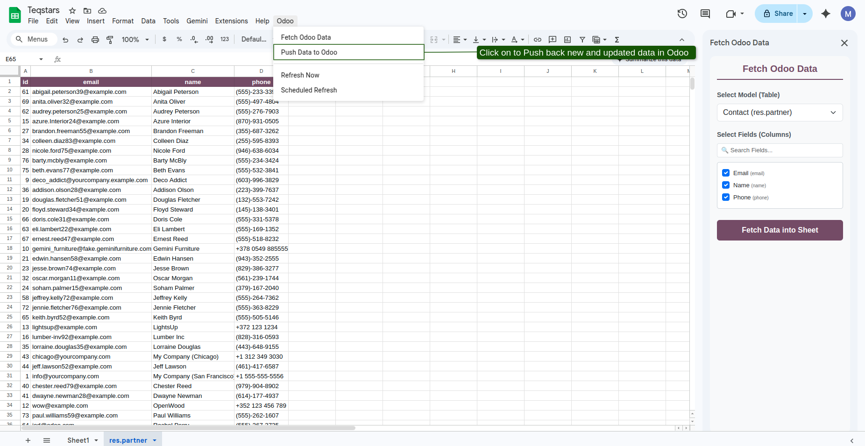Open the zoom 100% dropdown
This screenshot has width=865, height=446.
coord(135,40)
